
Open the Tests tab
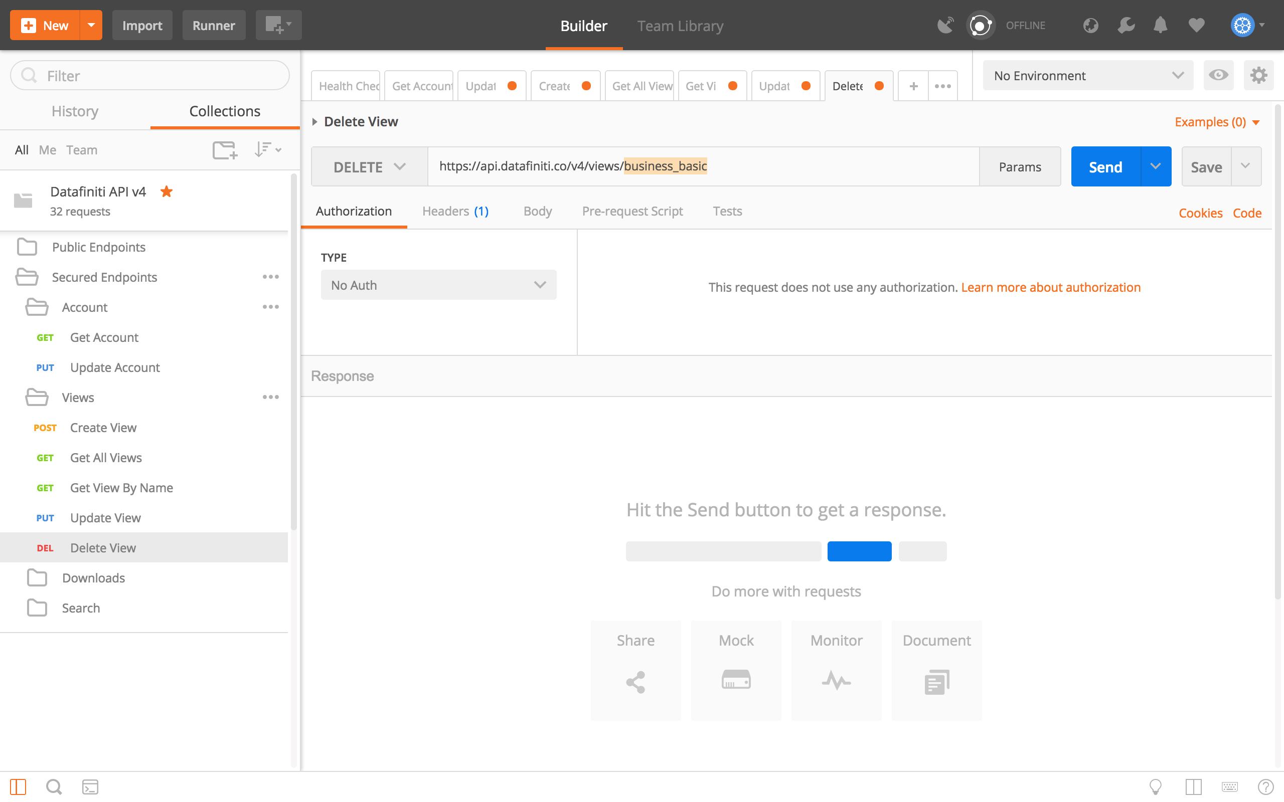point(727,211)
